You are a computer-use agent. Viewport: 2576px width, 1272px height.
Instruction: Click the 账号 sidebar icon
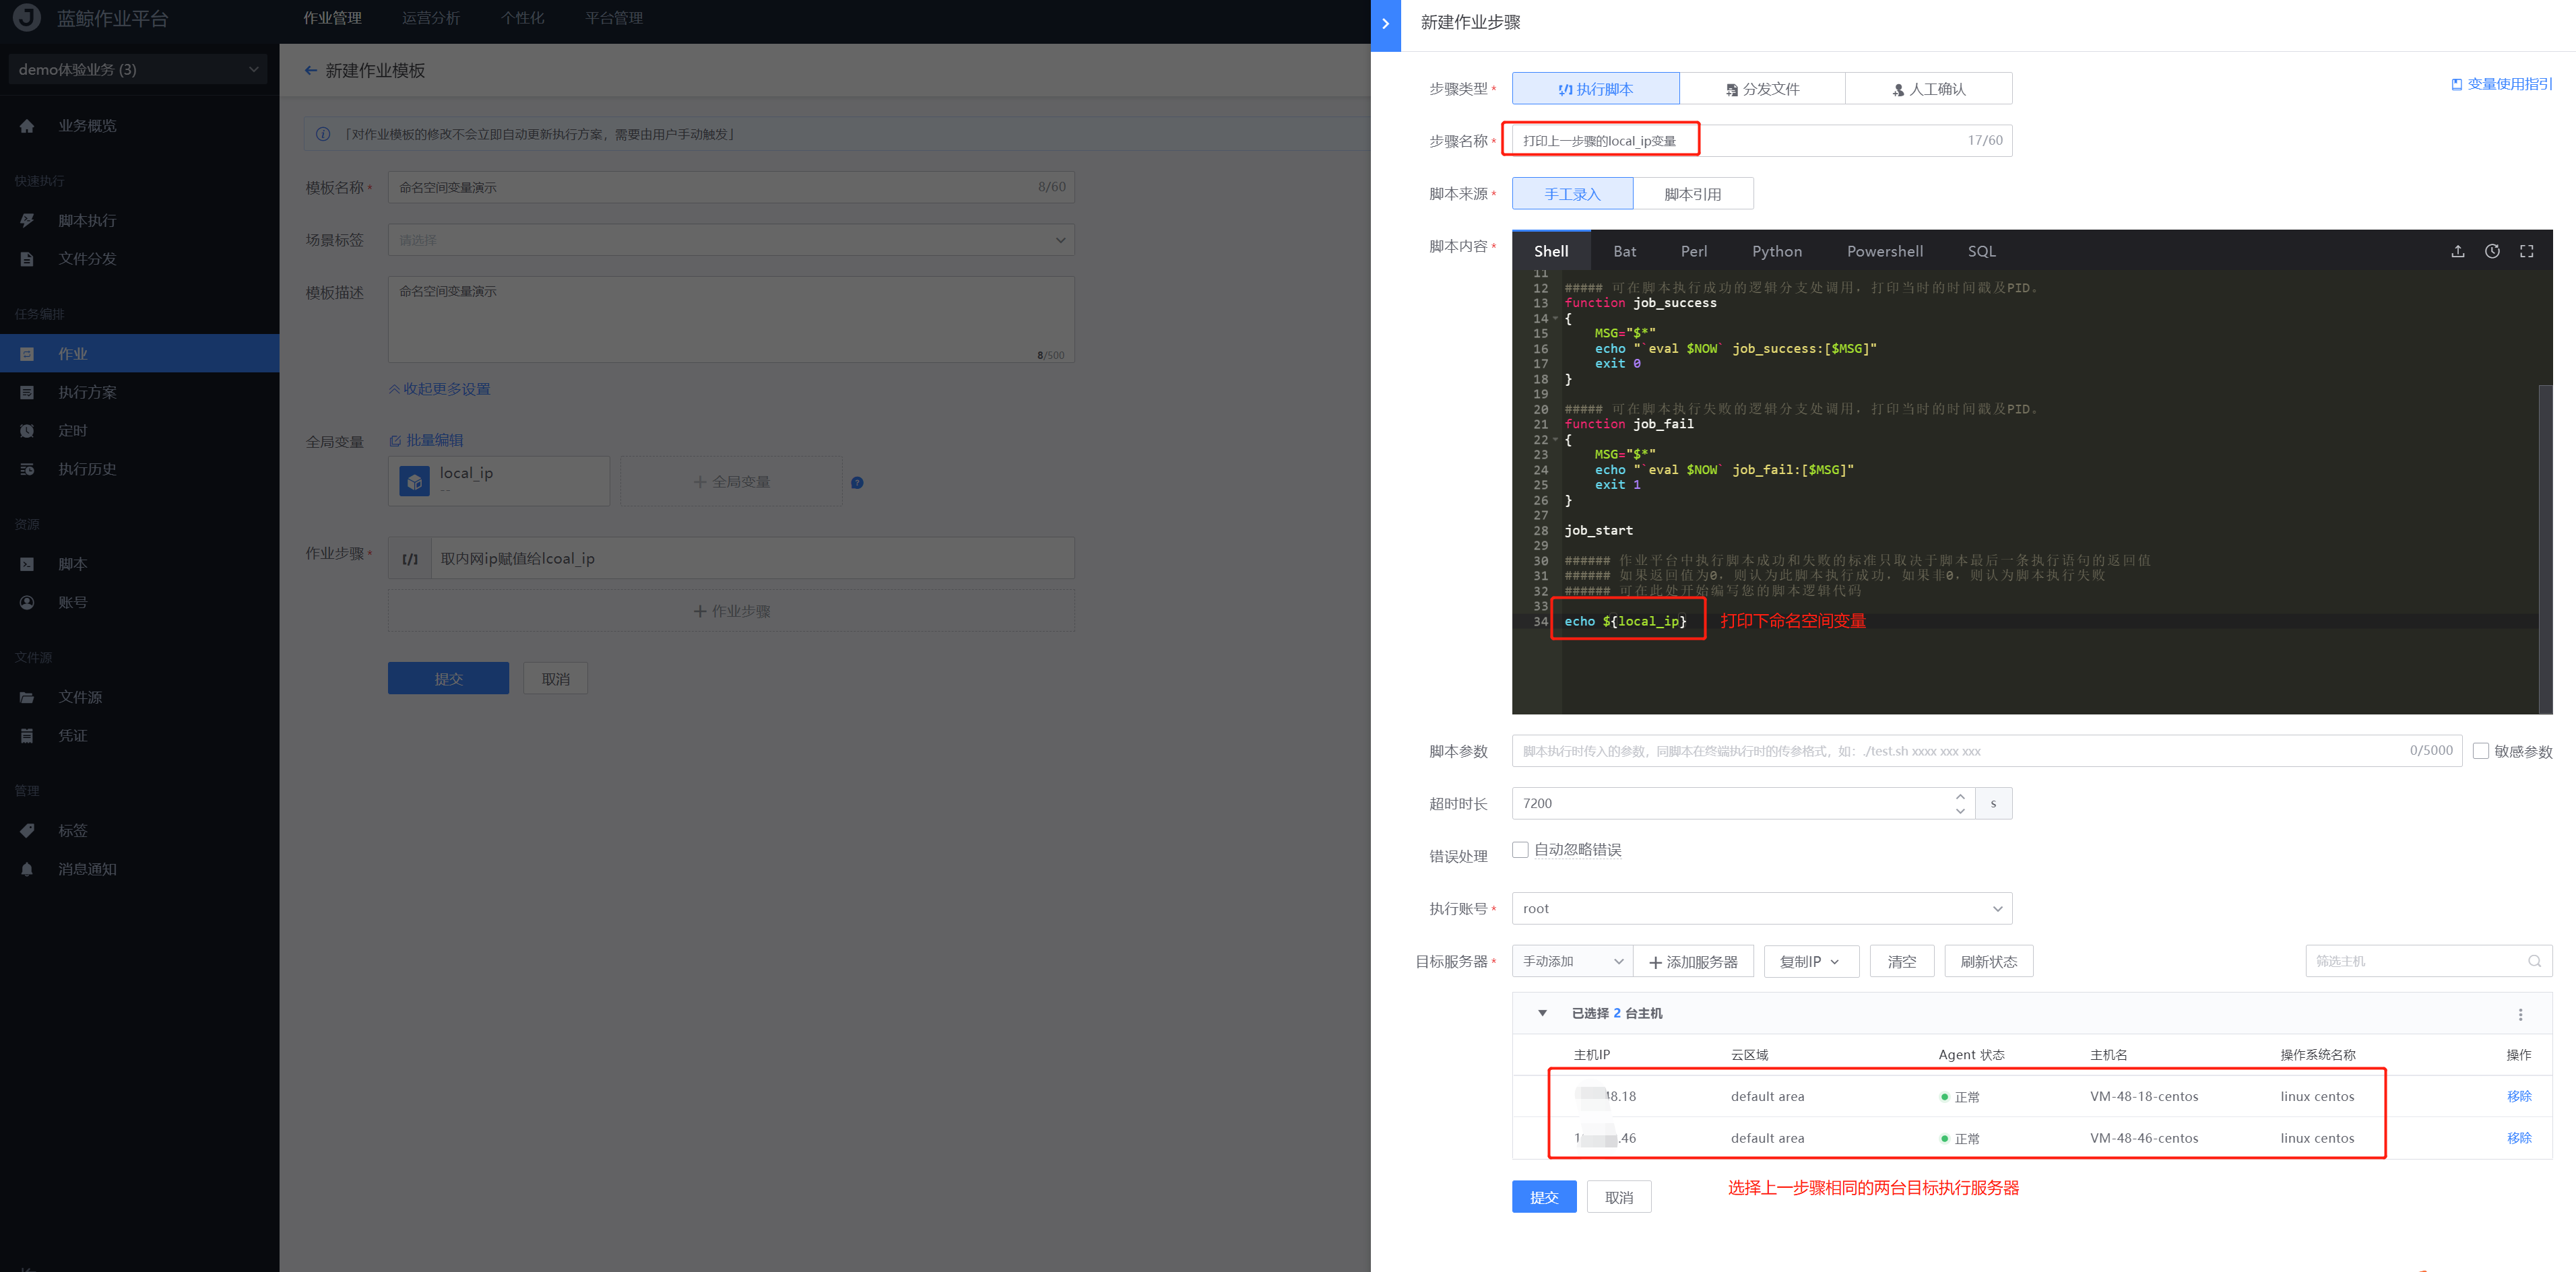click(x=27, y=603)
